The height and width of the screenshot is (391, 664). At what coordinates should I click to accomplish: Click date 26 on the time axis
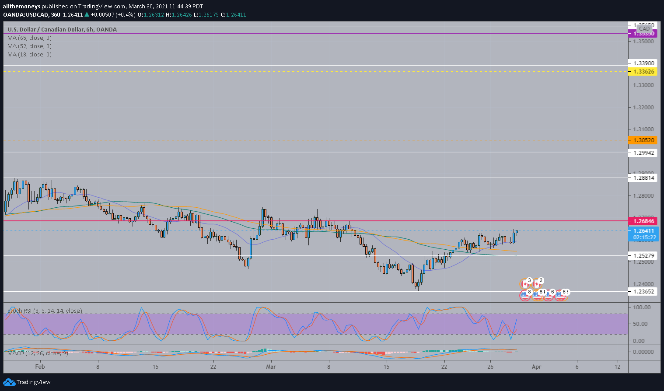pos(490,367)
